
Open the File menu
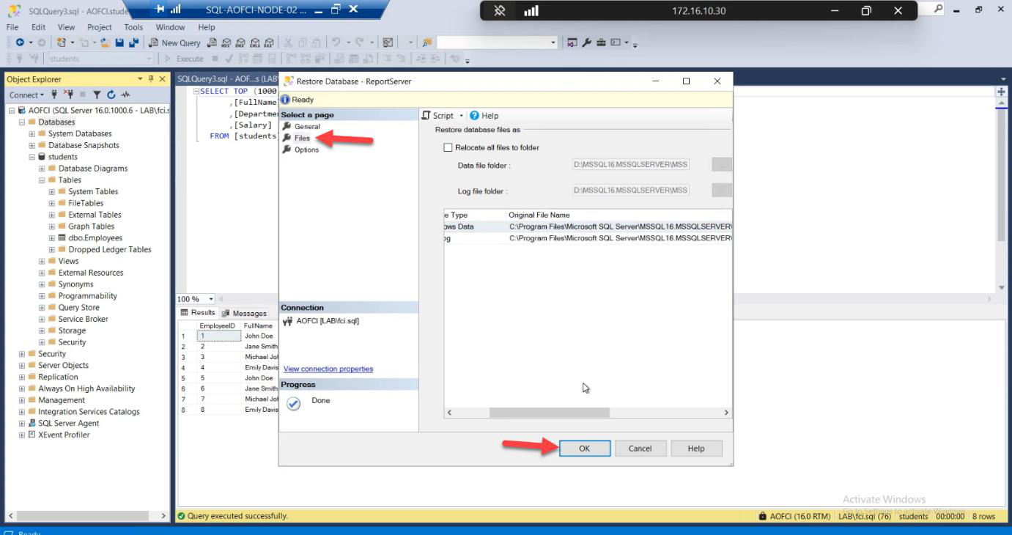click(x=12, y=27)
